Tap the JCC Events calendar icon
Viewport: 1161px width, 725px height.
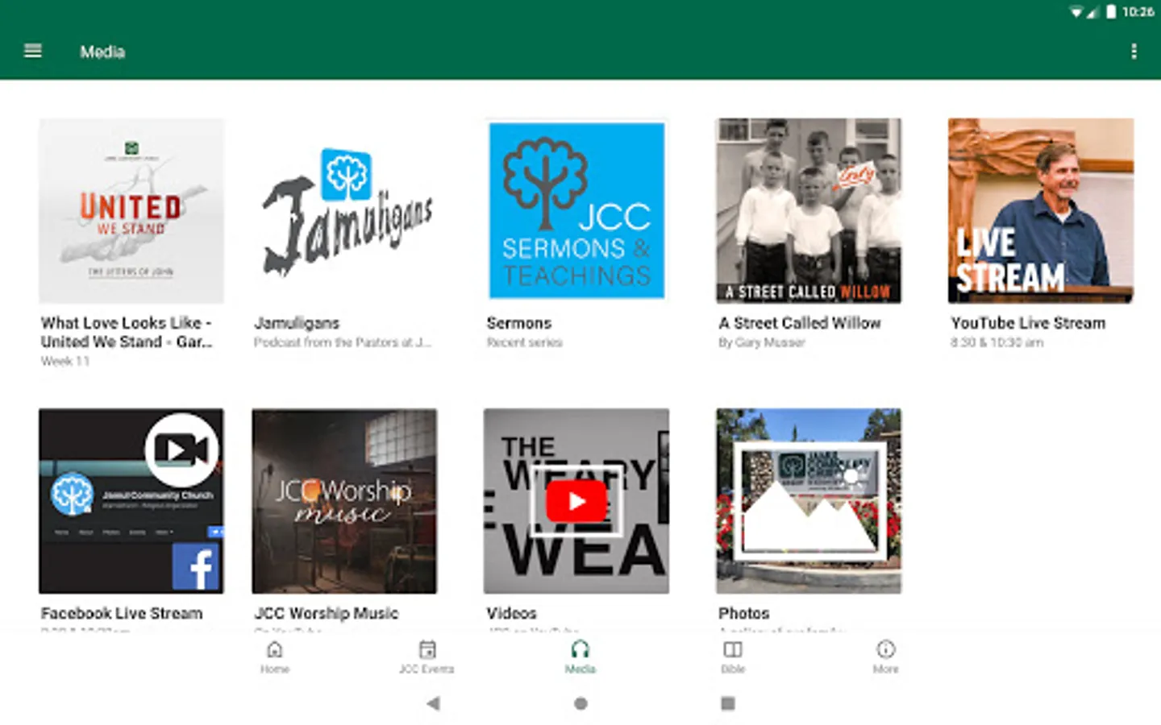click(x=427, y=649)
